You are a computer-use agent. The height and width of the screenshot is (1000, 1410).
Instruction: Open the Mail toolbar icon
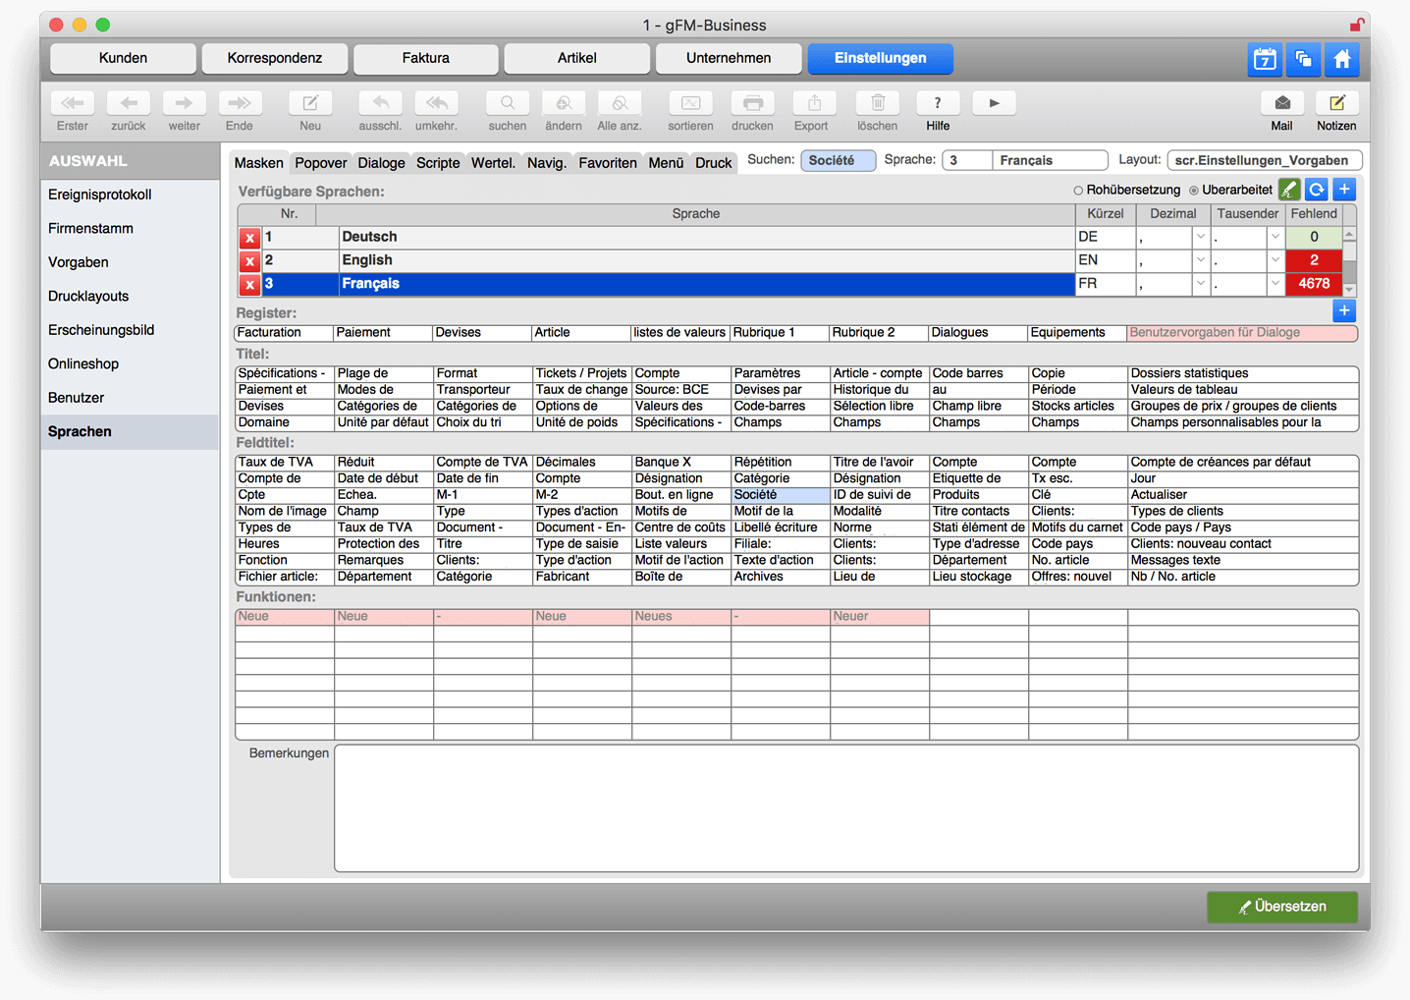1281,103
